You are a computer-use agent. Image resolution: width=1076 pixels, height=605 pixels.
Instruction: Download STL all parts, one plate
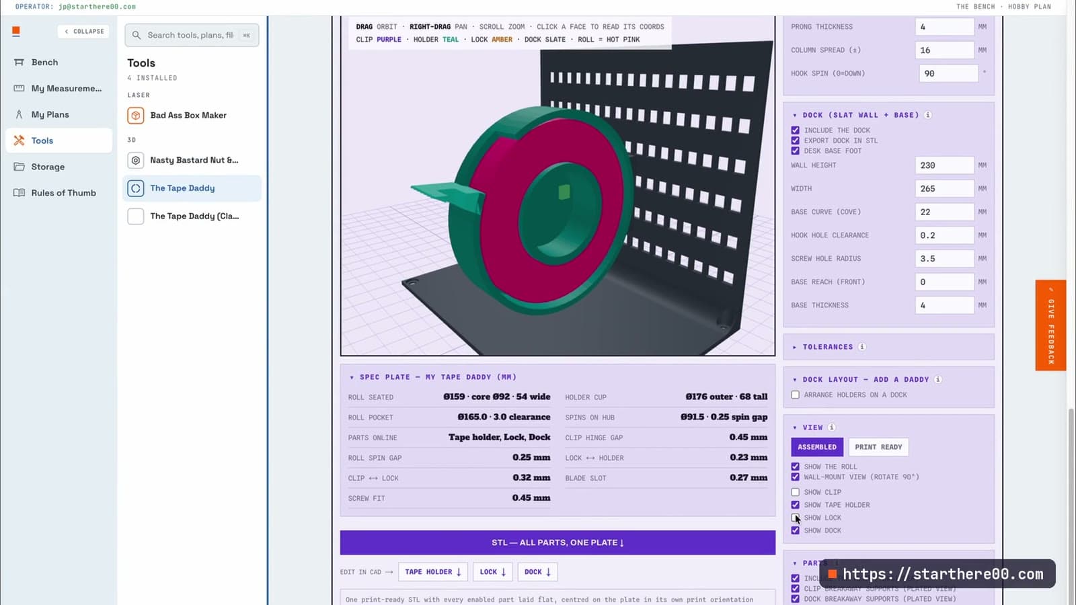[558, 542]
